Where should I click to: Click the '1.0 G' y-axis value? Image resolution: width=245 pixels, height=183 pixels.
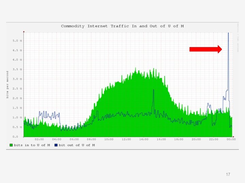[x=17, y=118]
